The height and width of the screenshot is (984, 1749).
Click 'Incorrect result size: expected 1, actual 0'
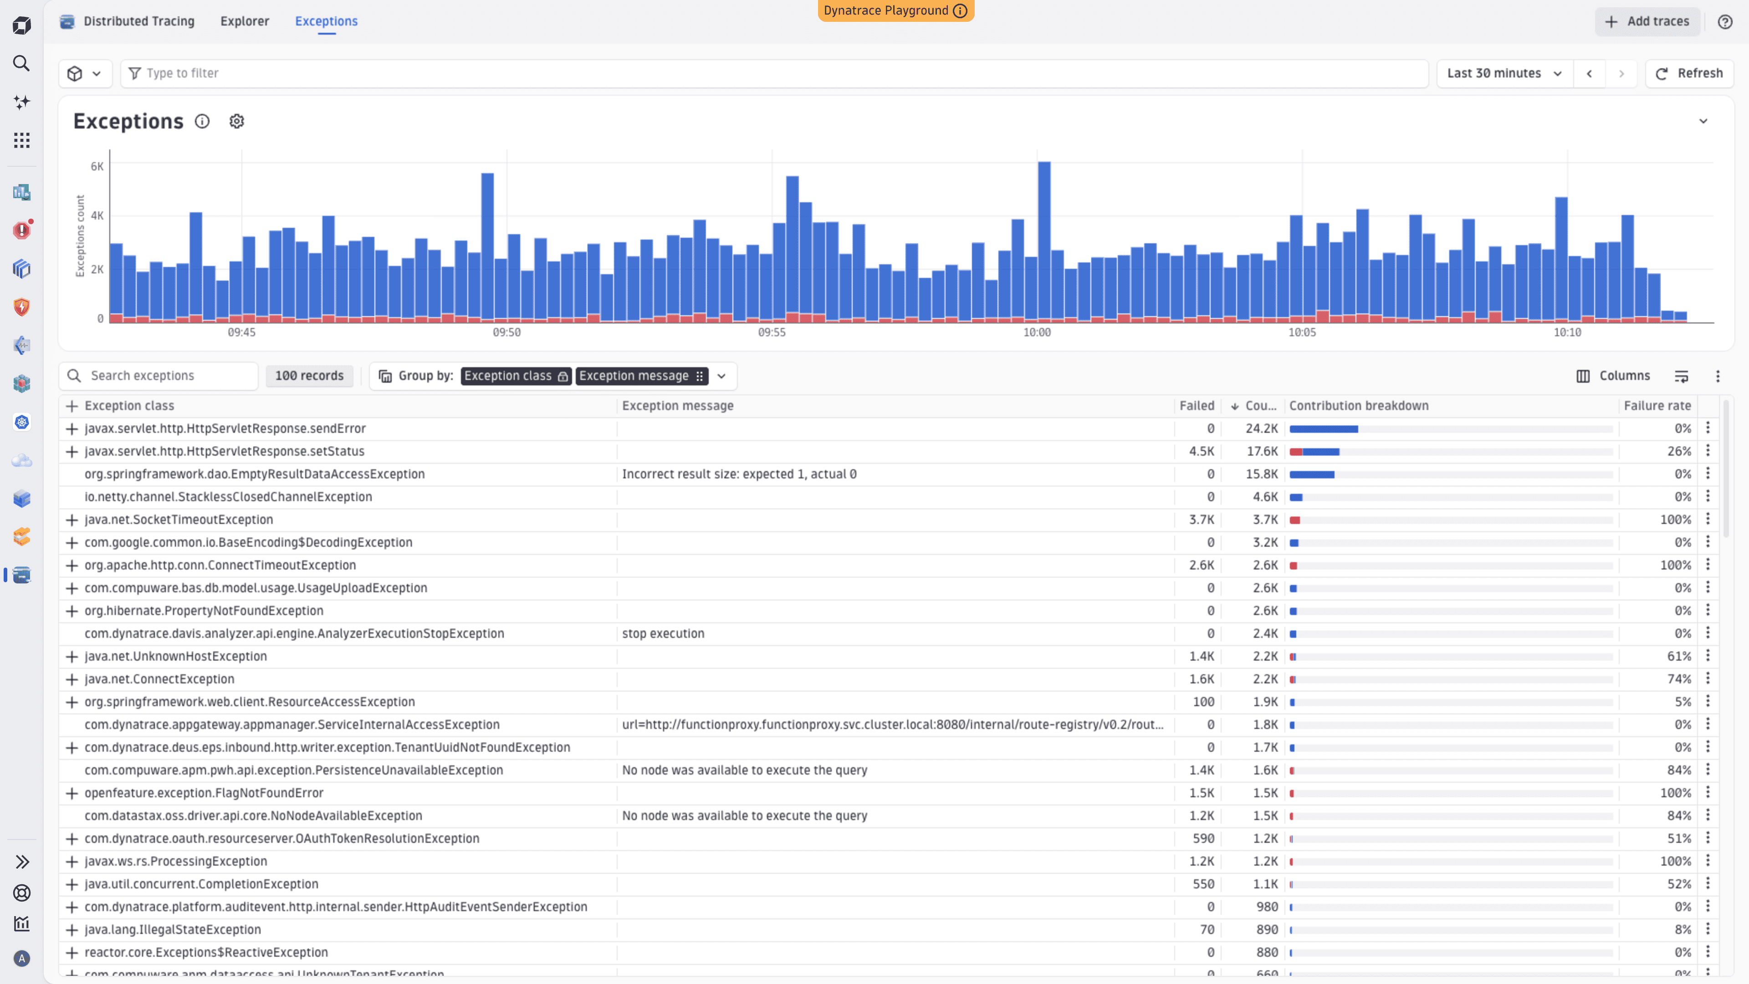(x=739, y=474)
